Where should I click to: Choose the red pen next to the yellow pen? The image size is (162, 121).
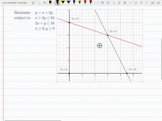tap(85, 2)
